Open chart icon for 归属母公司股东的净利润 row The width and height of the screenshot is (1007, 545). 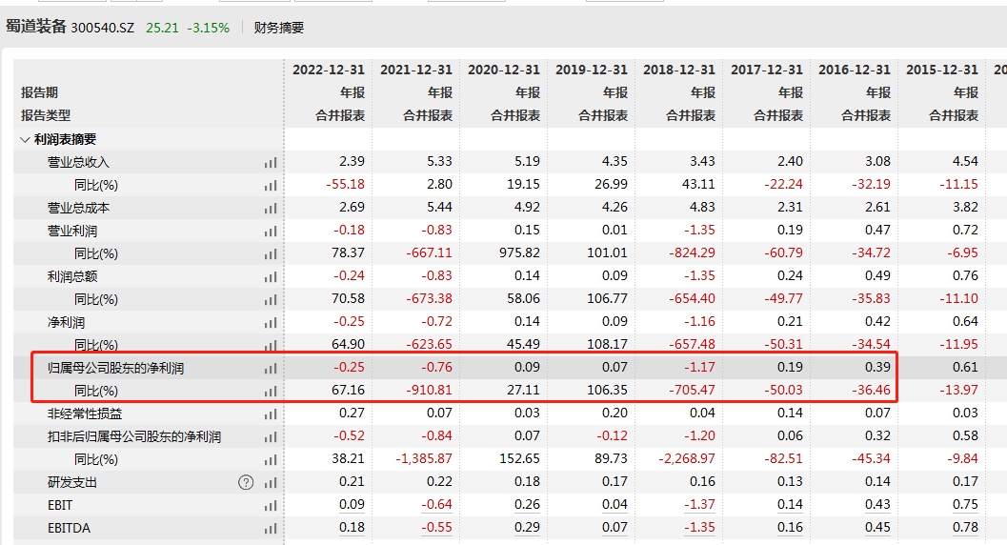271,368
